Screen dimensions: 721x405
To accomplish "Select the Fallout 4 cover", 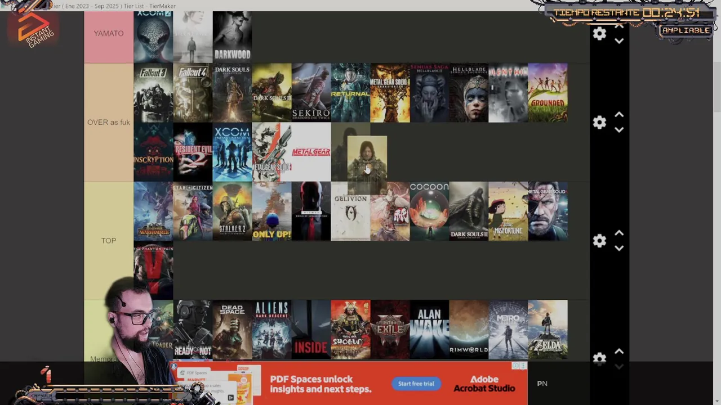I will coord(193,93).
